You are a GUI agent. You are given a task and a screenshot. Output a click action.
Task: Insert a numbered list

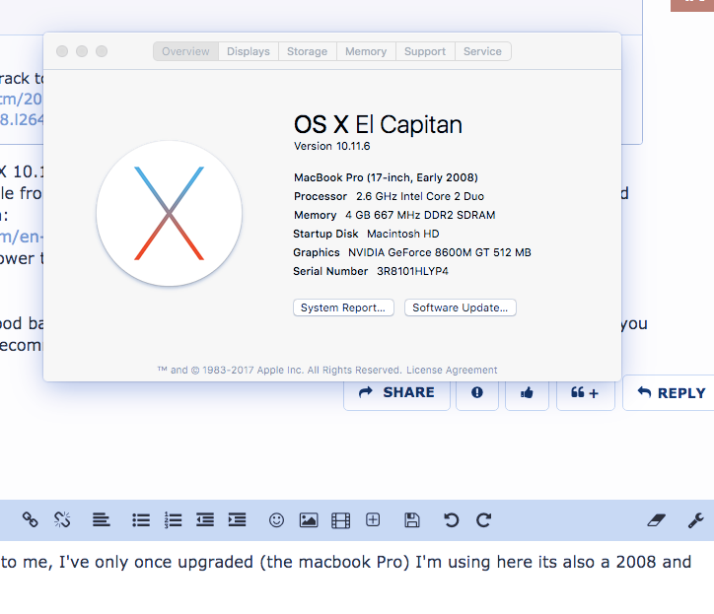coord(173,519)
